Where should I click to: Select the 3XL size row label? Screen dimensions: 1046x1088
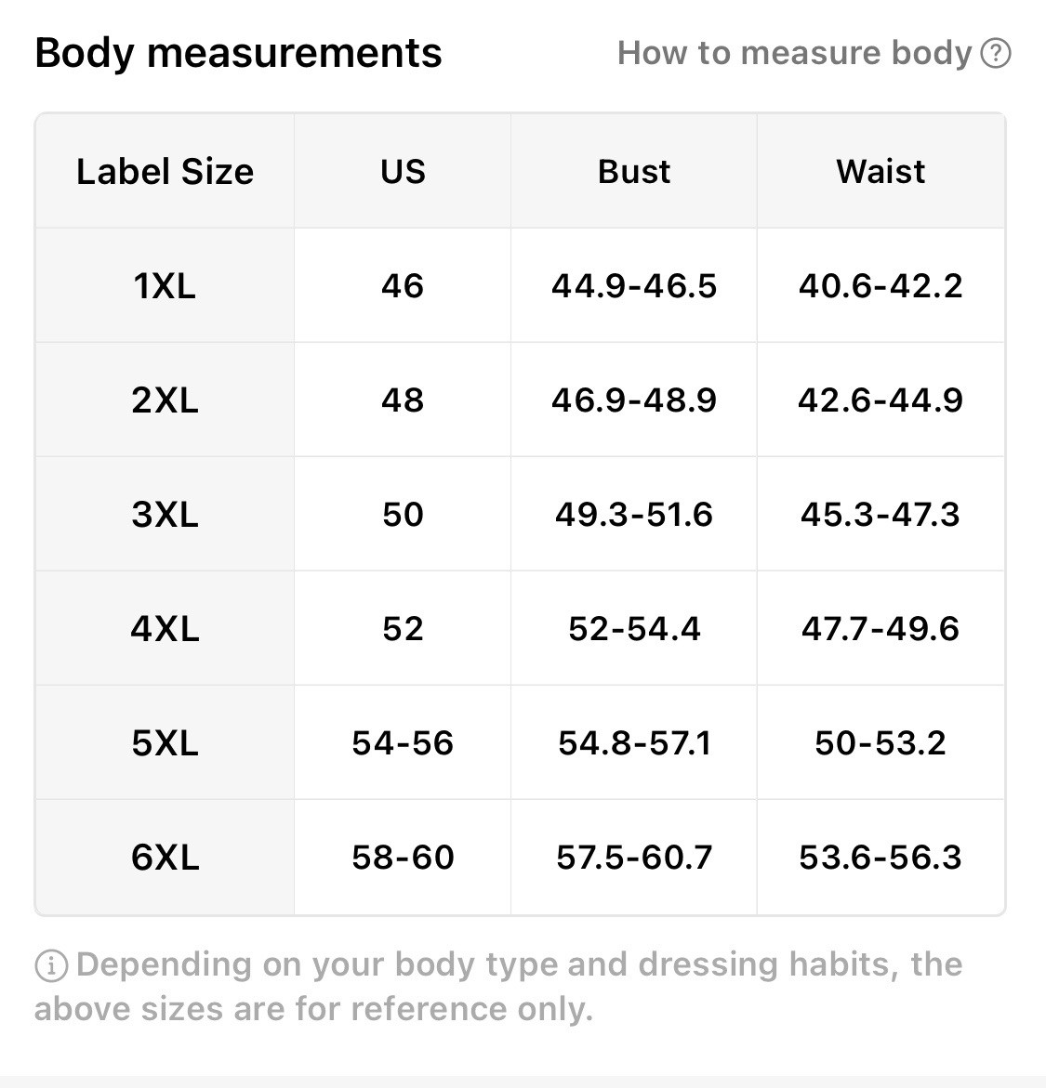click(165, 515)
